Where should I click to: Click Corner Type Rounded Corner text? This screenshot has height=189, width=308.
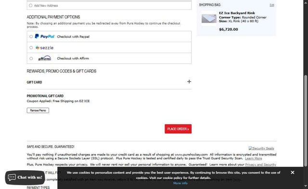click(x=243, y=17)
